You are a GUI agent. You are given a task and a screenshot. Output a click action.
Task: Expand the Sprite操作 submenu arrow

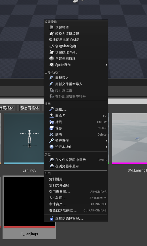click(106, 65)
